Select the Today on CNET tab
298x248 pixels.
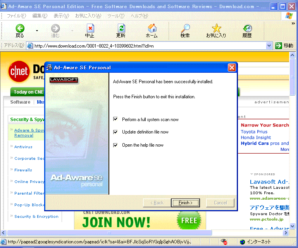coord(28,92)
